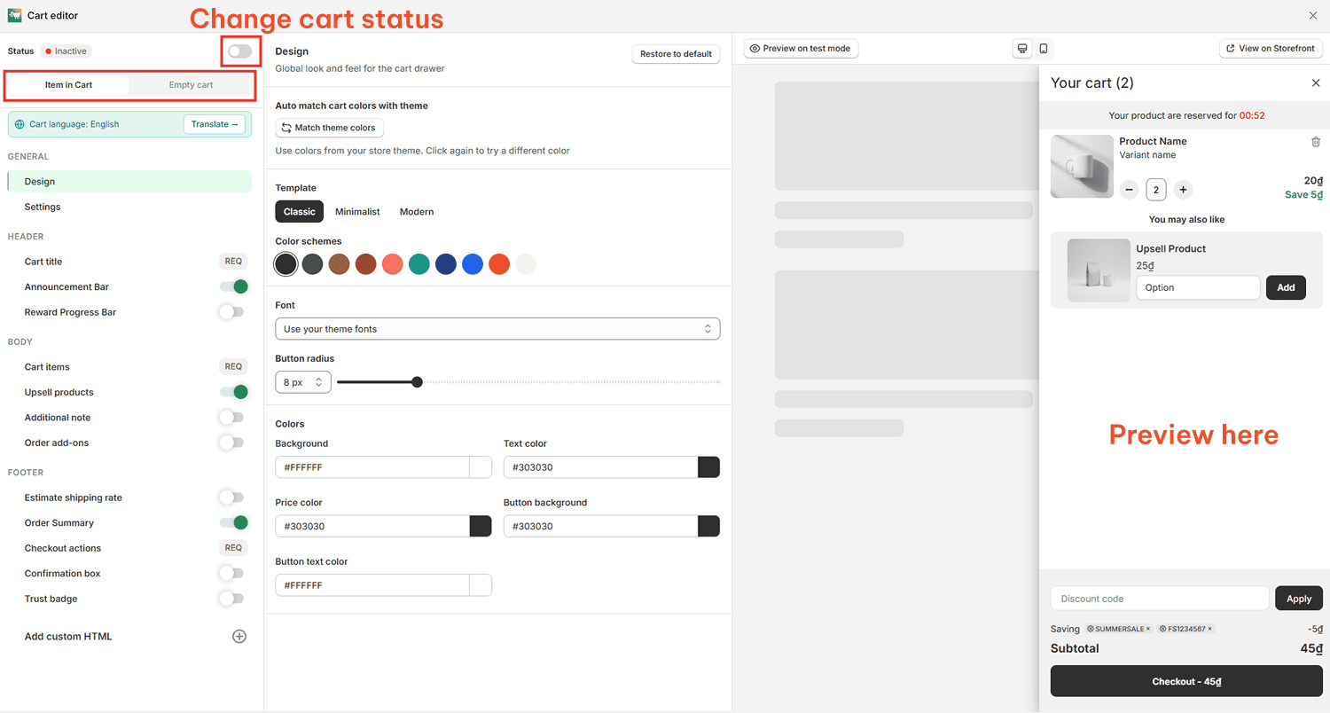The image size is (1330, 713).
Task: Click the Cart editor app logo icon
Action: tap(14, 15)
